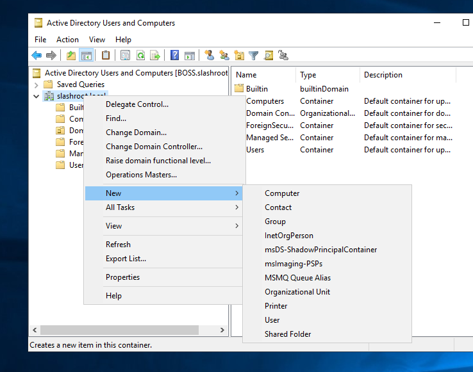The width and height of the screenshot is (473, 372).
Task: Click Delegate Control in context menu
Action: click(137, 104)
